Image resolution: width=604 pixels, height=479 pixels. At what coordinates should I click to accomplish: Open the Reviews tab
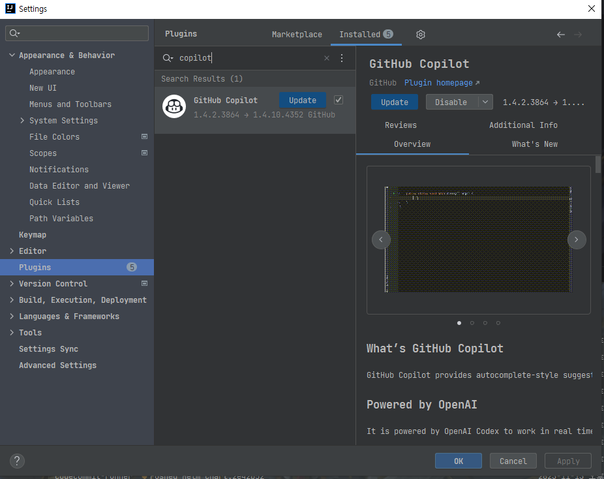click(x=400, y=125)
